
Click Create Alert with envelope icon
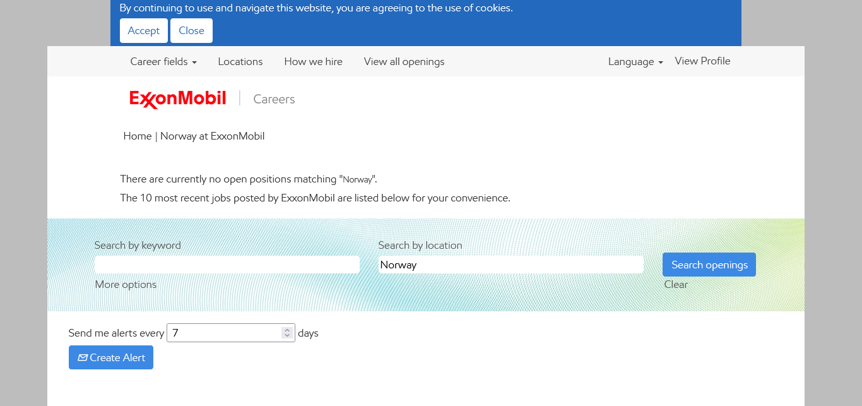(x=111, y=357)
